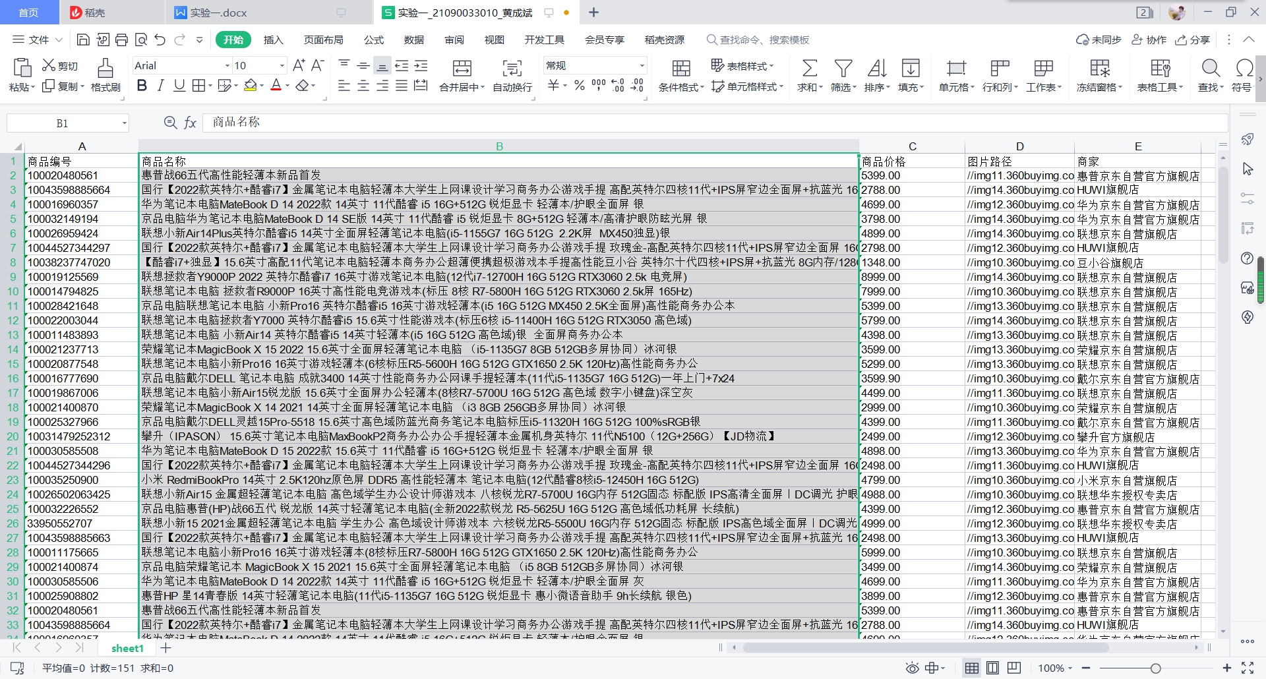Select column C header

click(912, 146)
